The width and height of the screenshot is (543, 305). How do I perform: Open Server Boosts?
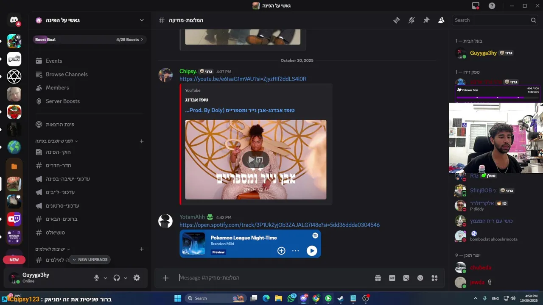[x=90, y=101]
